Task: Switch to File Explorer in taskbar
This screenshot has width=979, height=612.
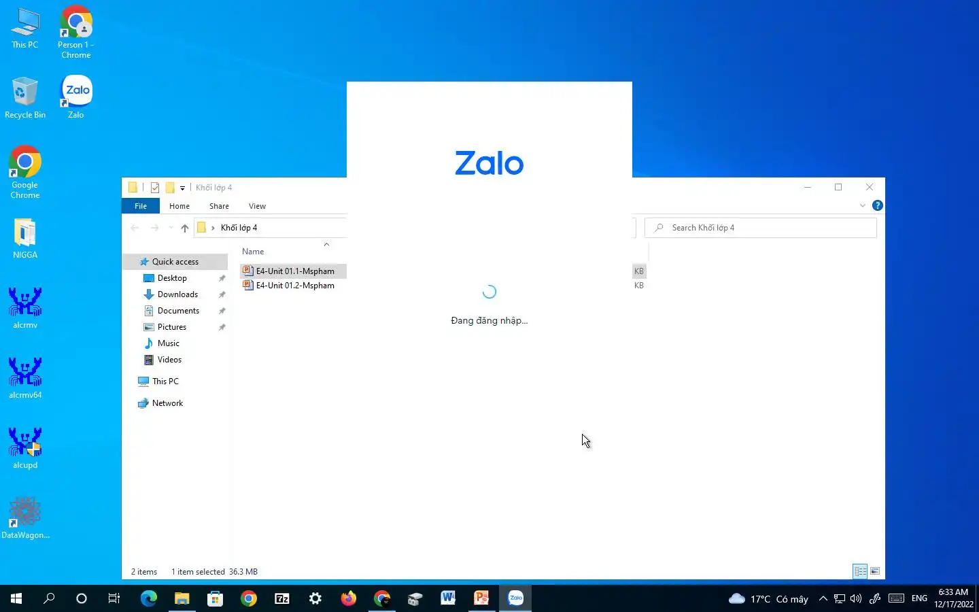Action: click(x=182, y=598)
